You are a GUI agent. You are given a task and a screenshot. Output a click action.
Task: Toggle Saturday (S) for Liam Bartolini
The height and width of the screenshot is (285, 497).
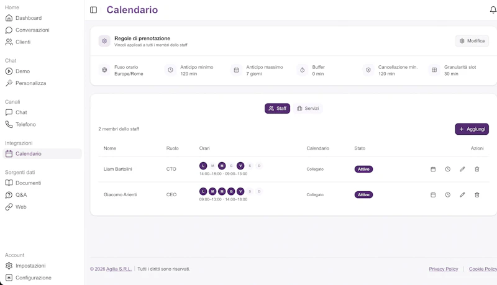(x=250, y=166)
